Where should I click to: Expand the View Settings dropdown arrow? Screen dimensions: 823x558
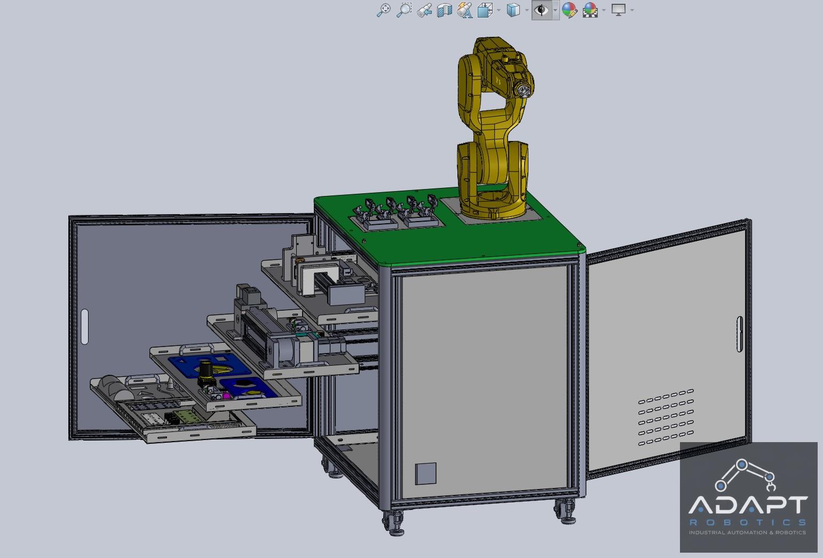pyautogui.click(x=632, y=10)
